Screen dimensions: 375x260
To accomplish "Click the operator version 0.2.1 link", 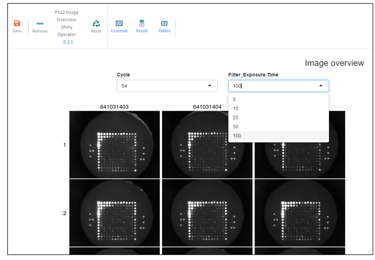I will pos(68,42).
